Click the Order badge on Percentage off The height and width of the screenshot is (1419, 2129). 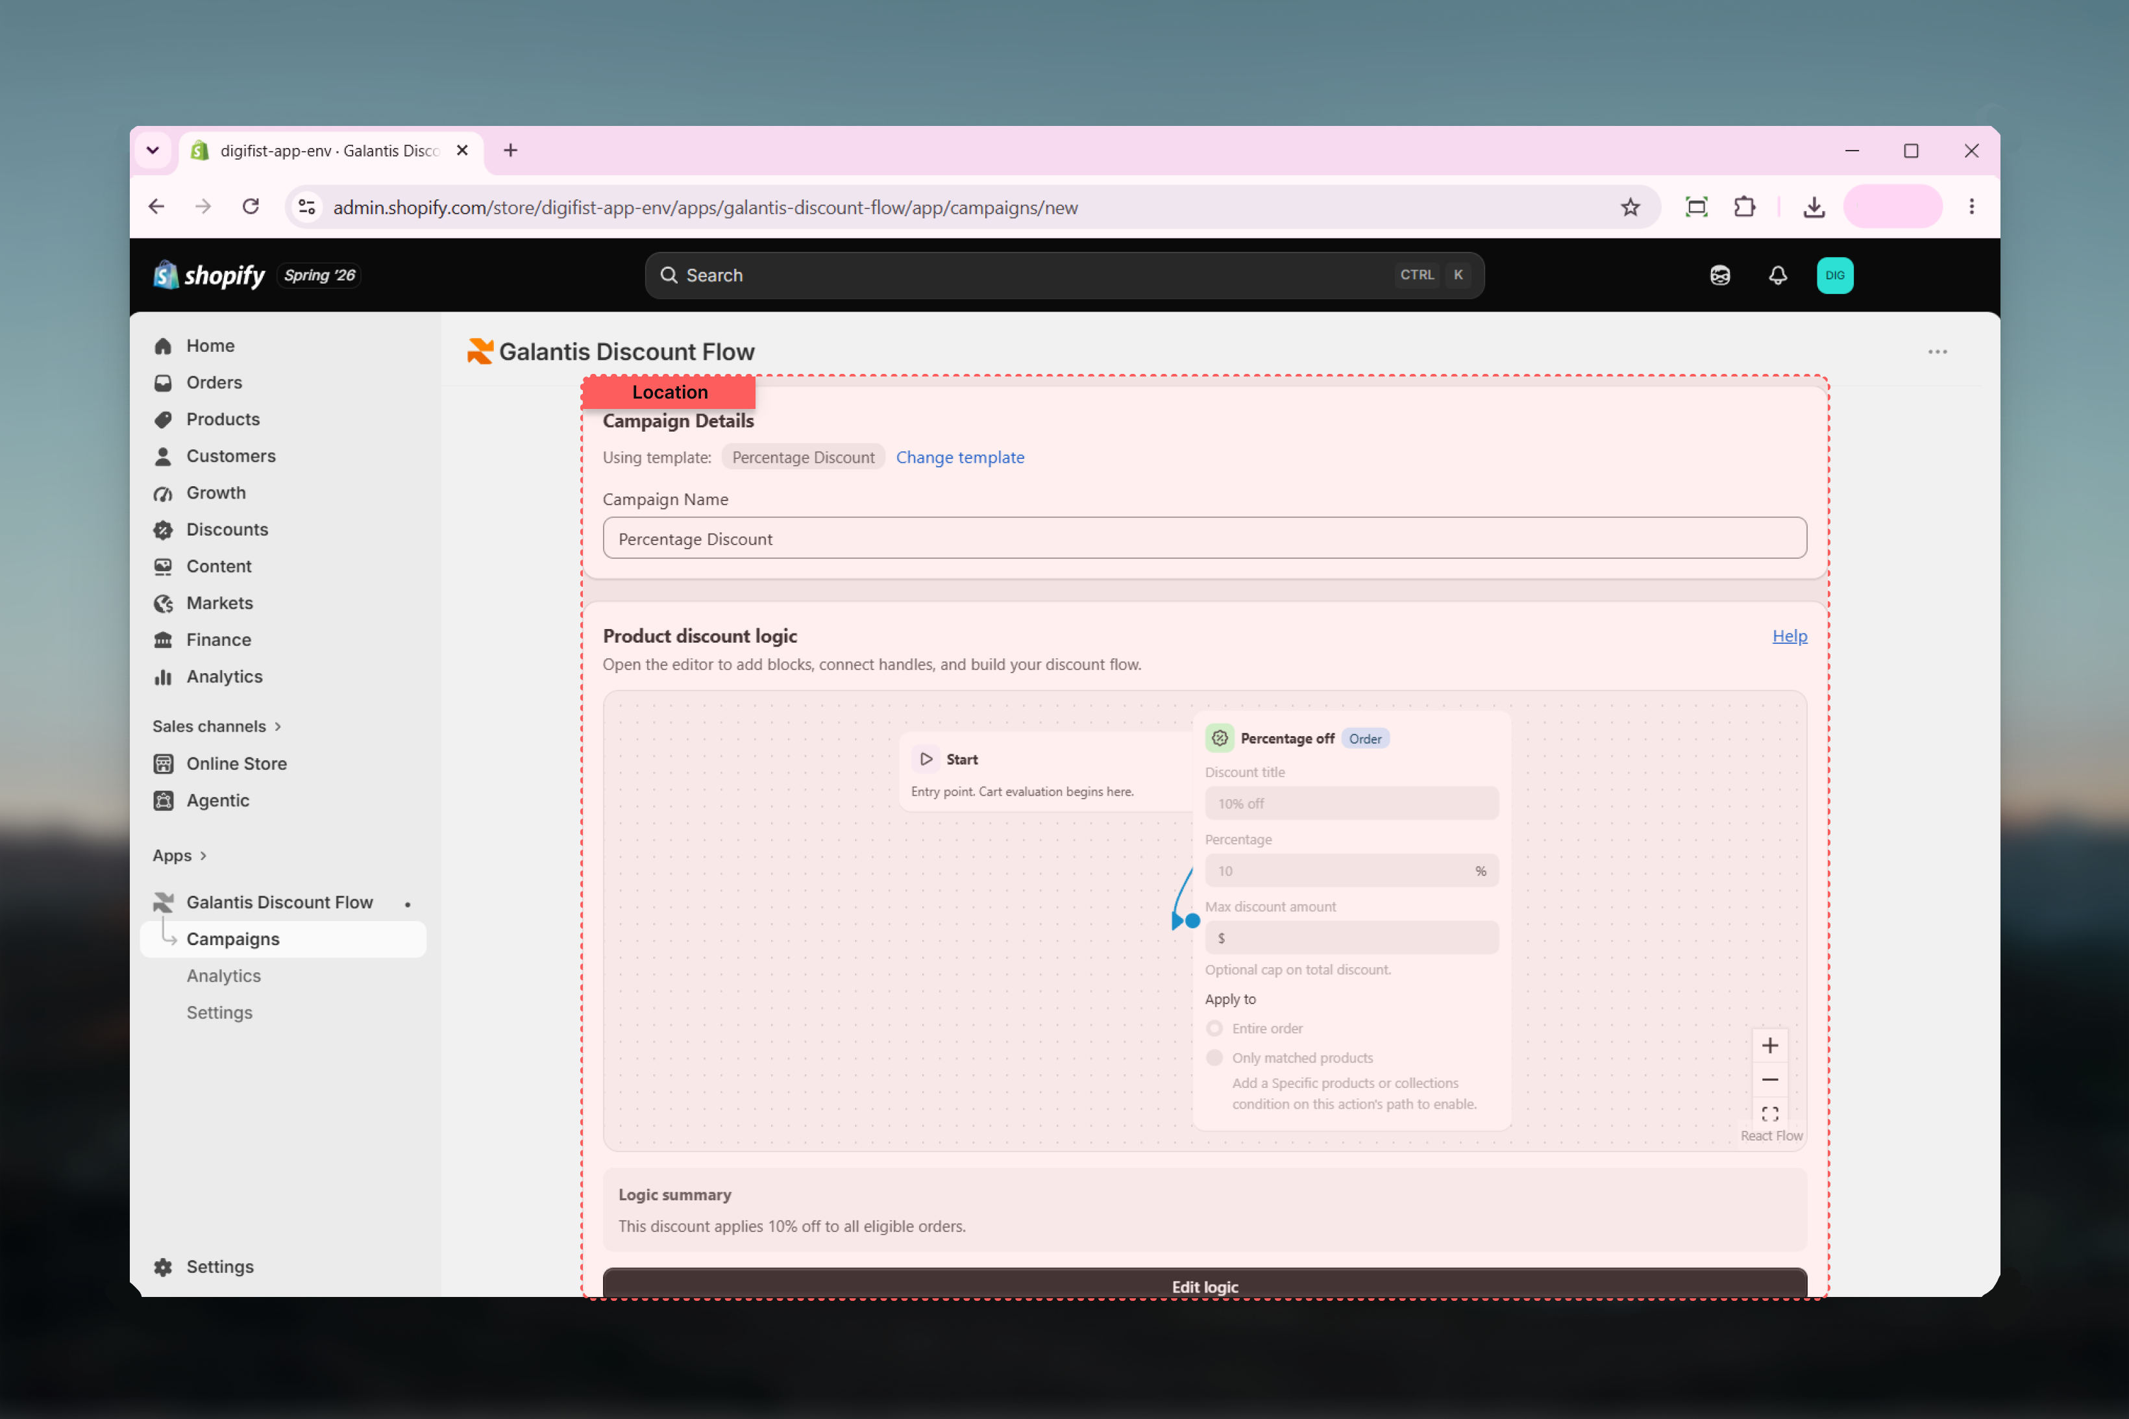point(1364,739)
